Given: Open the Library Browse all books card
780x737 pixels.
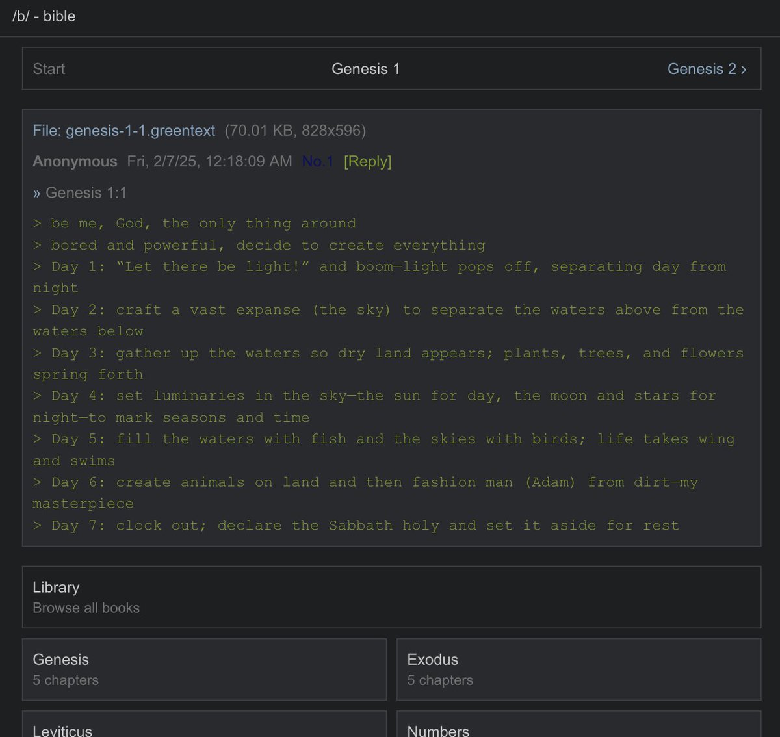Looking at the screenshot, I should click(x=391, y=597).
